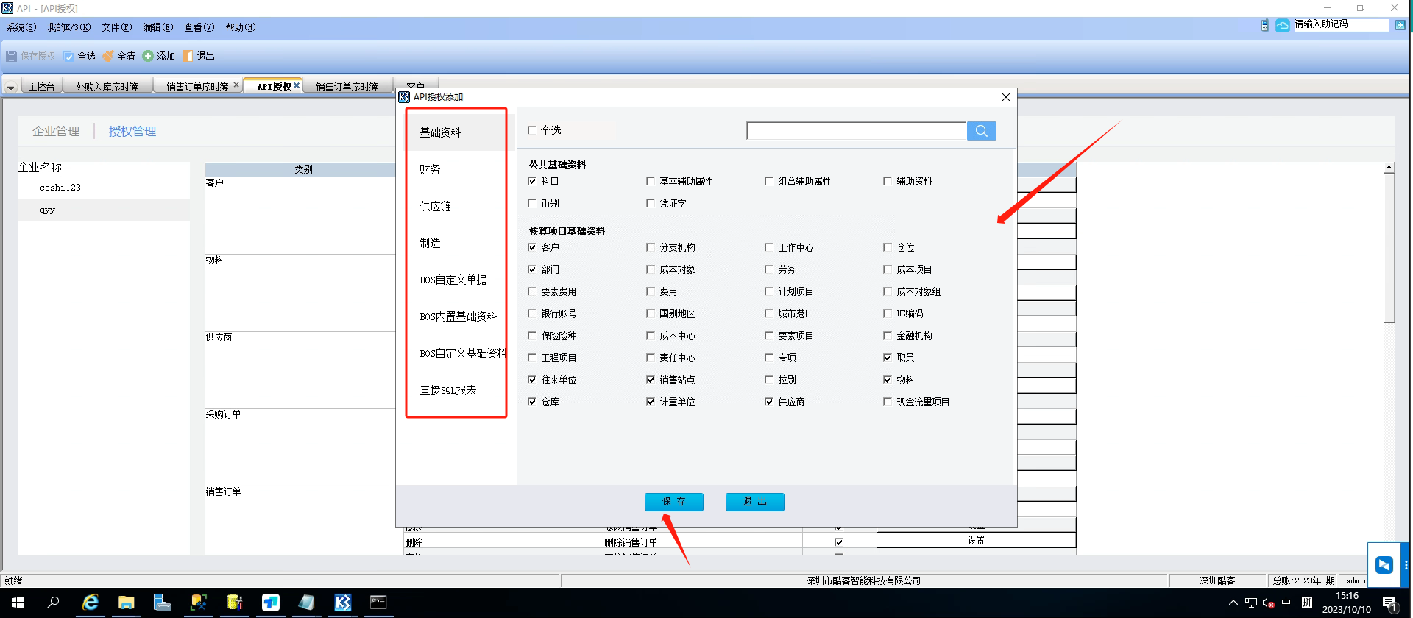Click the blue floating meeting widget icon
This screenshot has height=618, width=1413.
coord(1384,565)
